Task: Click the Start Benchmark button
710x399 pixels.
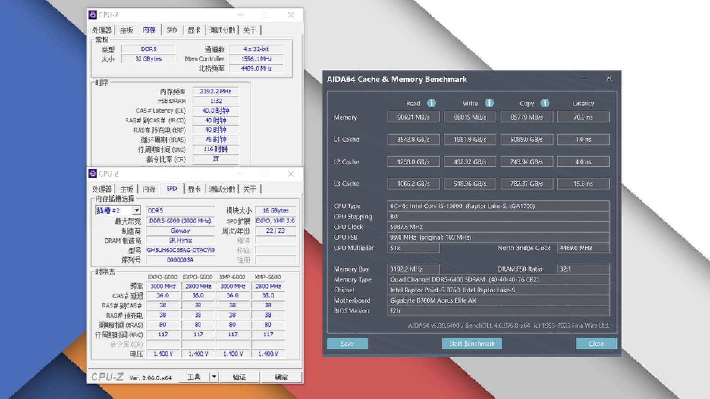Action: pos(472,344)
